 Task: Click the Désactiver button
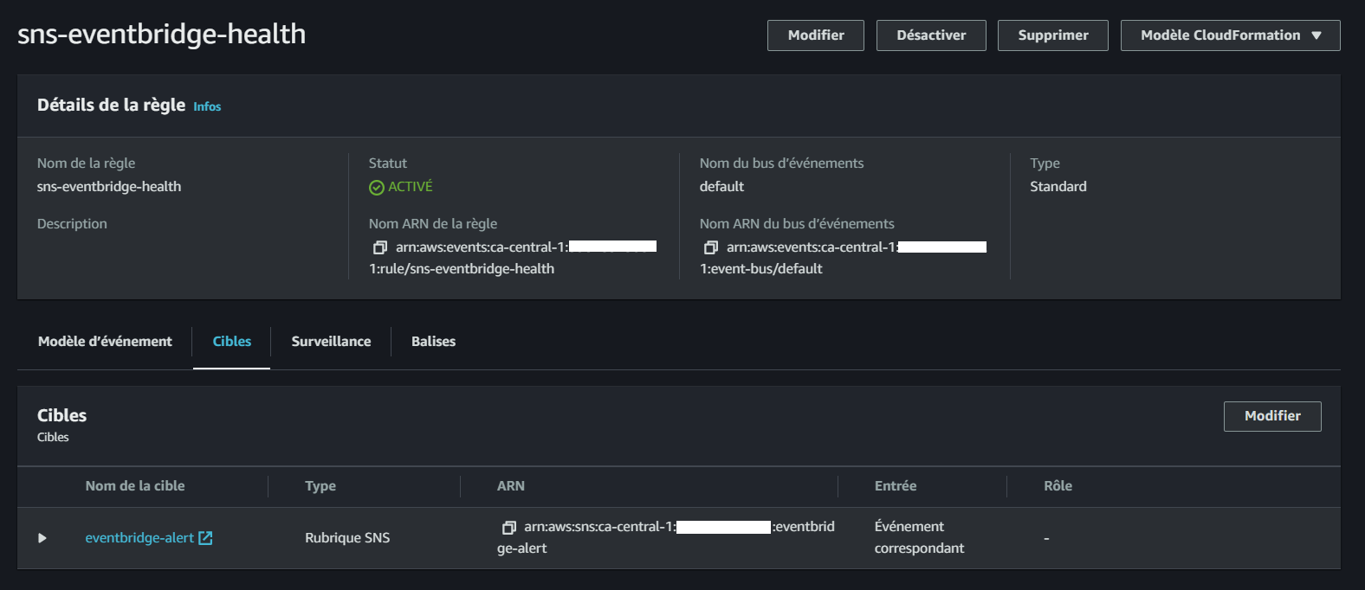[x=931, y=35]
